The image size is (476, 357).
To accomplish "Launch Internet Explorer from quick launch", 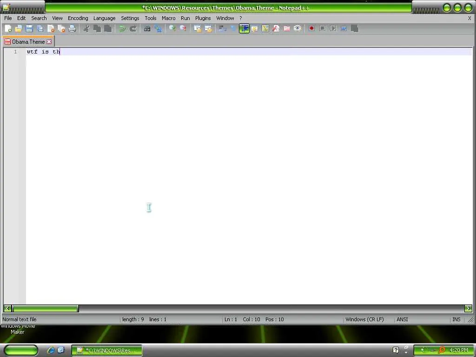I will 51,350.
